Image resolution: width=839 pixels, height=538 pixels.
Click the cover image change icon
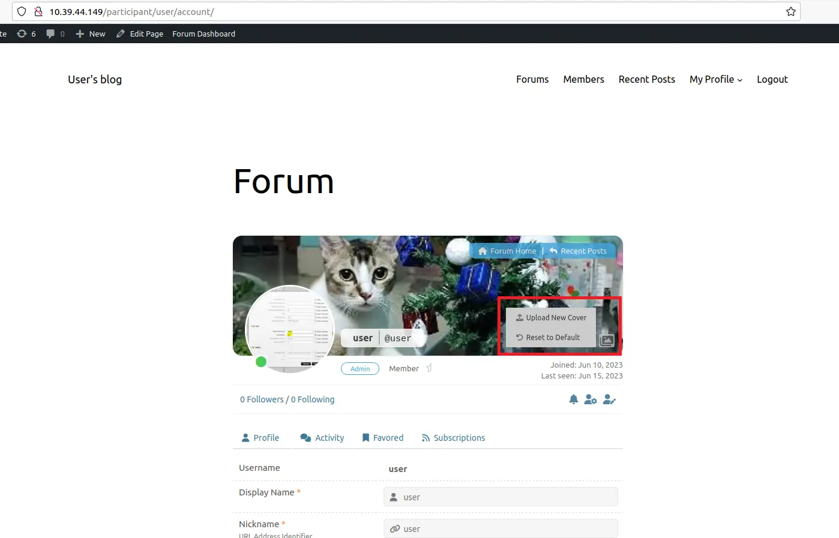click(x=607, y=340)
